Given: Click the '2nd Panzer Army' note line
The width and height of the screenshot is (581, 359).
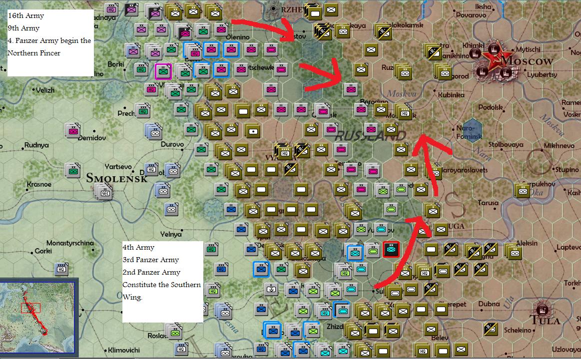Looking at the screenshot, I should (151, 272).
